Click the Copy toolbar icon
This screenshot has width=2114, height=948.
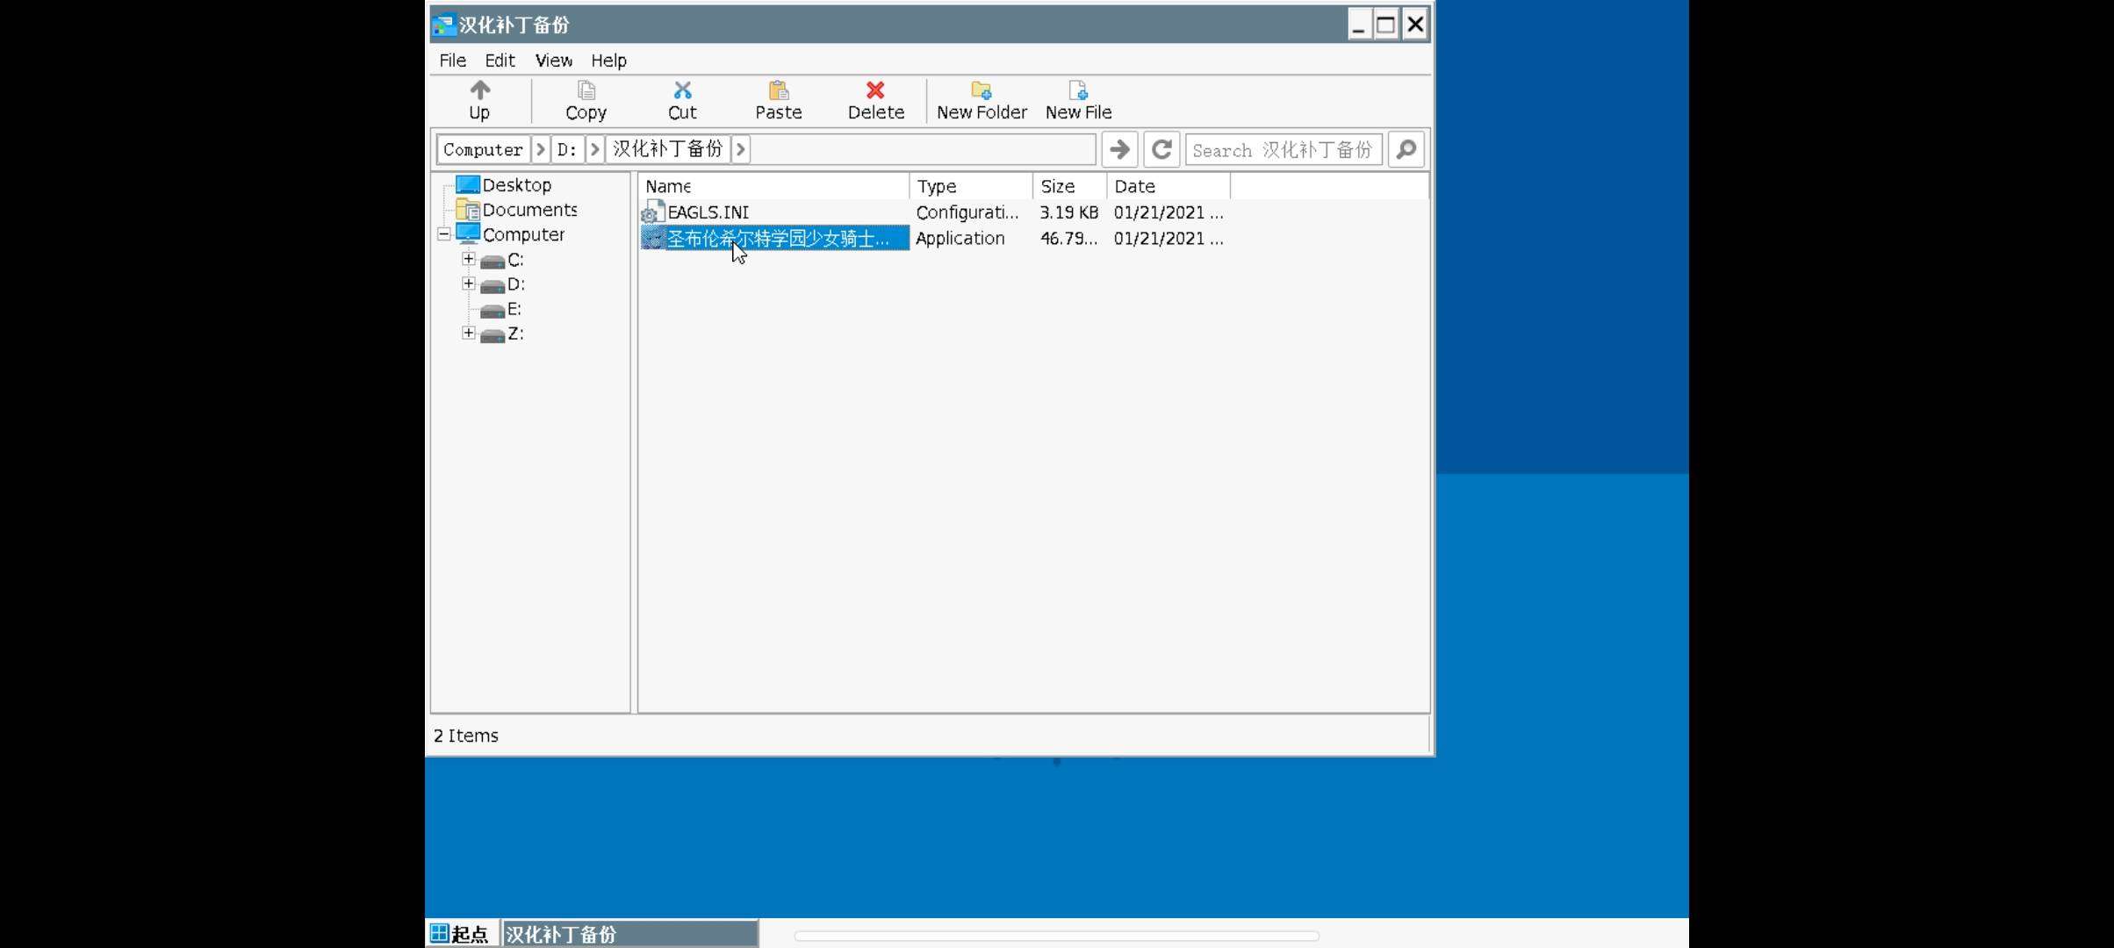[586, 90]
